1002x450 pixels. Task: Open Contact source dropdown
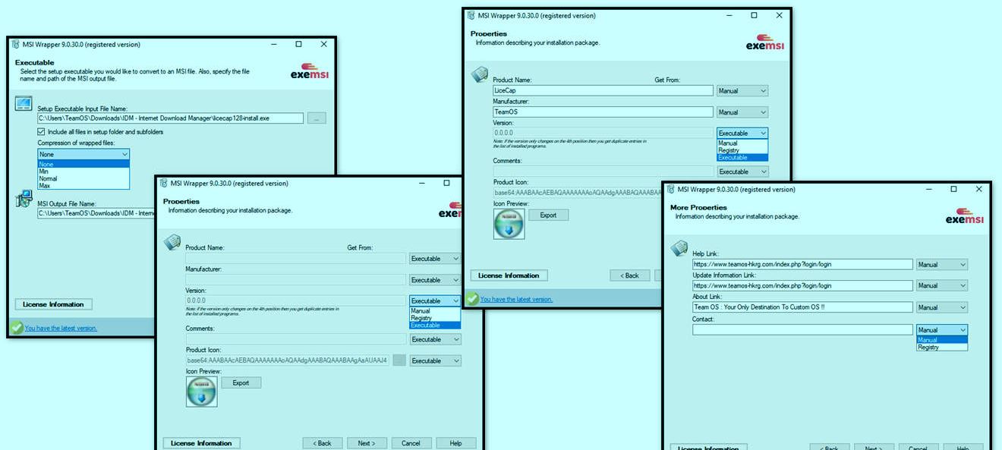[x=942, y=329]
